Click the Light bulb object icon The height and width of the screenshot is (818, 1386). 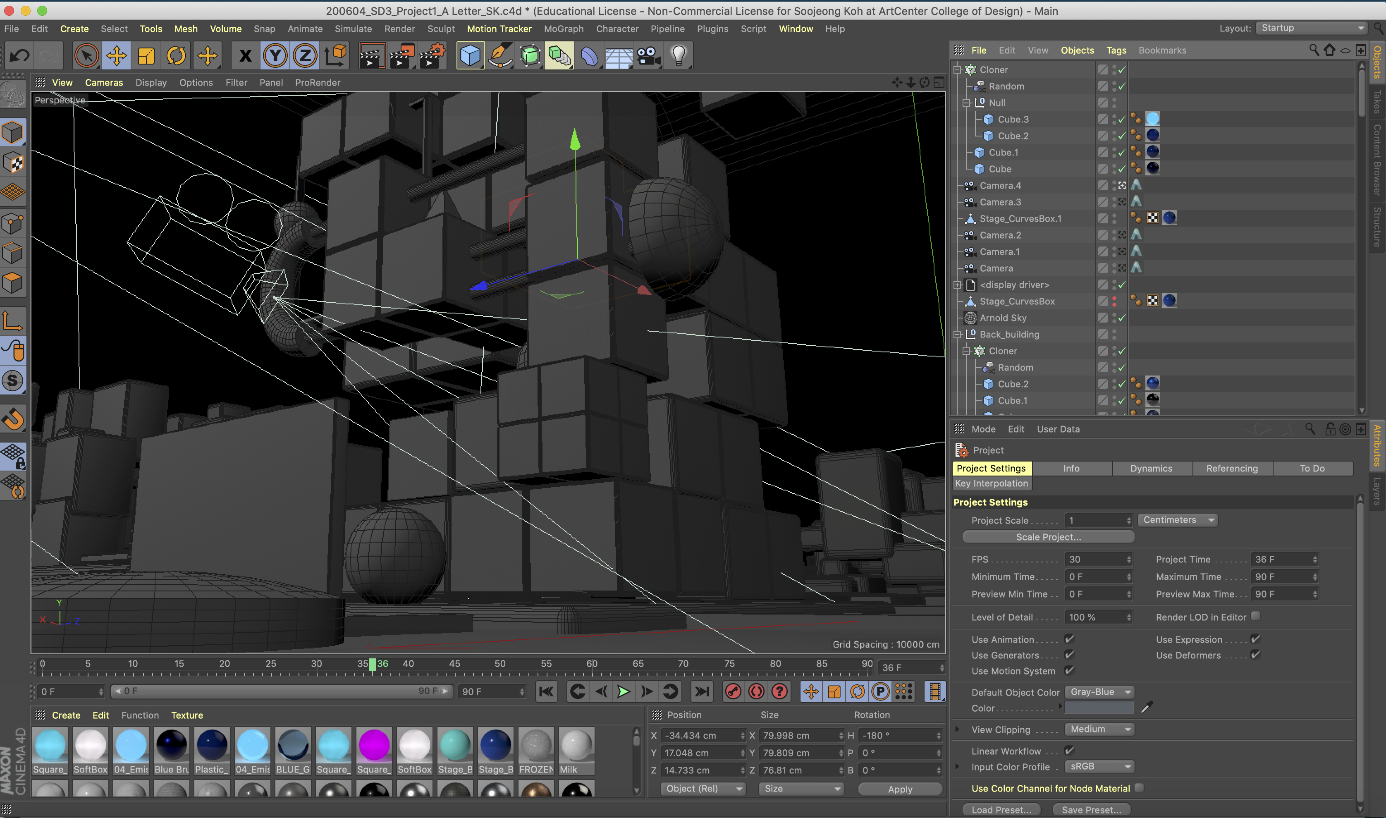(679, 56)
